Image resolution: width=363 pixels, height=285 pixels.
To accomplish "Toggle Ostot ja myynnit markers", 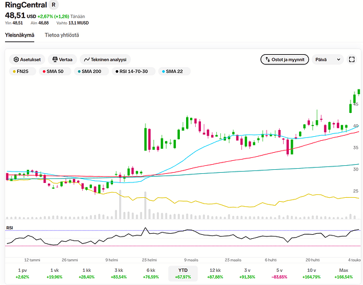I will [284, 60].
